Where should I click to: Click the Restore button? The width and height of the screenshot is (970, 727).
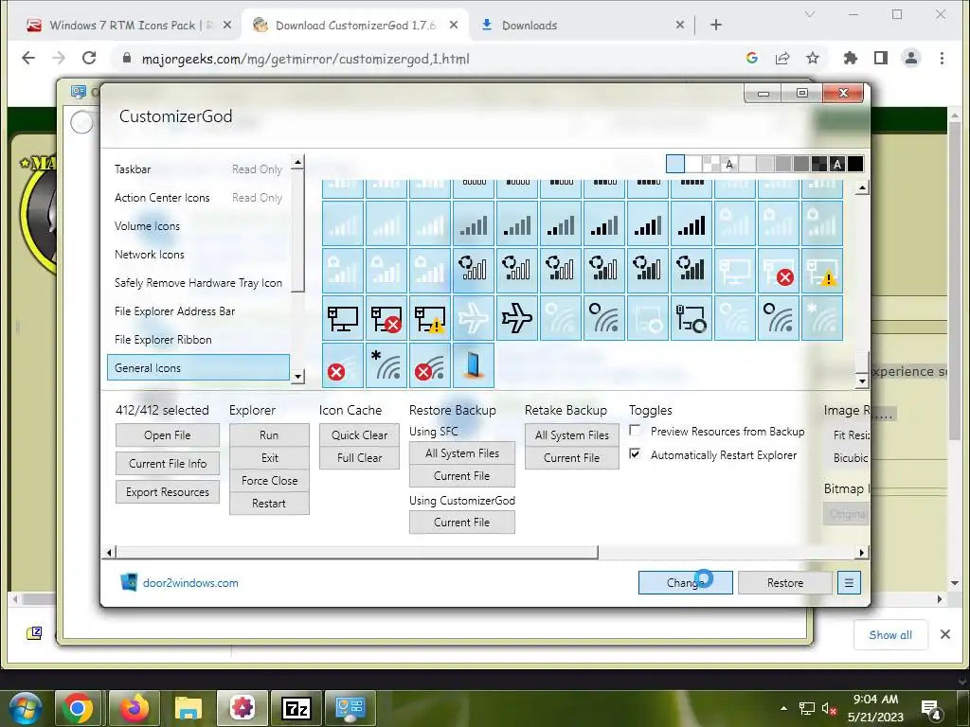click(785, 583)
